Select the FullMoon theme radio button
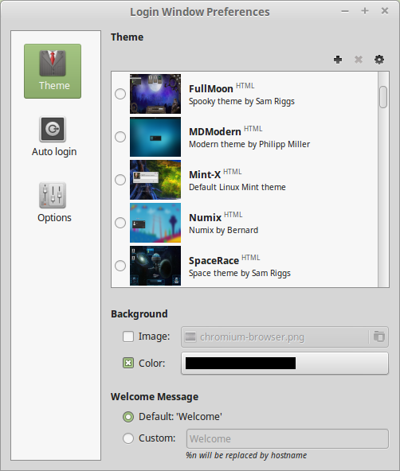Image resolution: width=400 pixels, height=471 pixels. tap(120, 94)
